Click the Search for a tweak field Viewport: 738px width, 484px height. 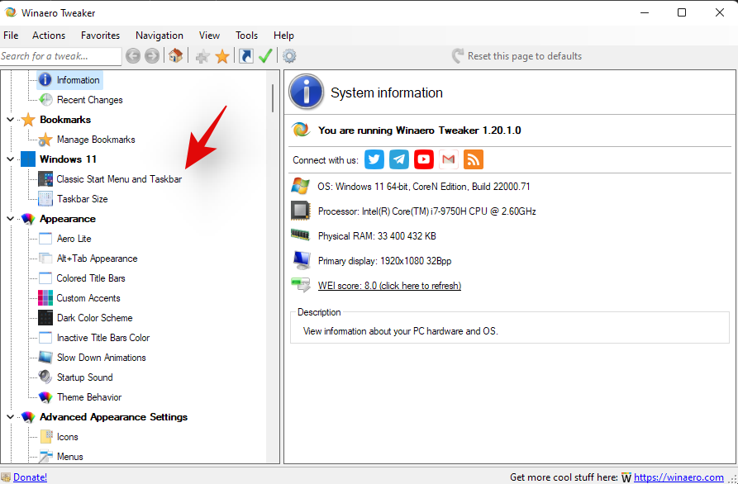[x=60, y=56]
